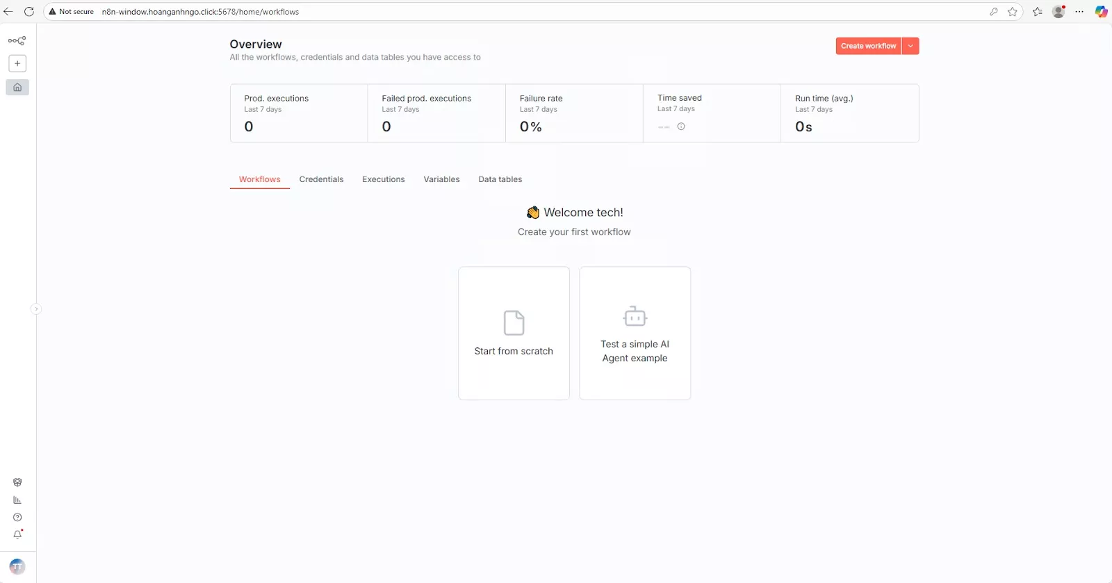Open the Home overview sidebar icon

click(17, 88)
